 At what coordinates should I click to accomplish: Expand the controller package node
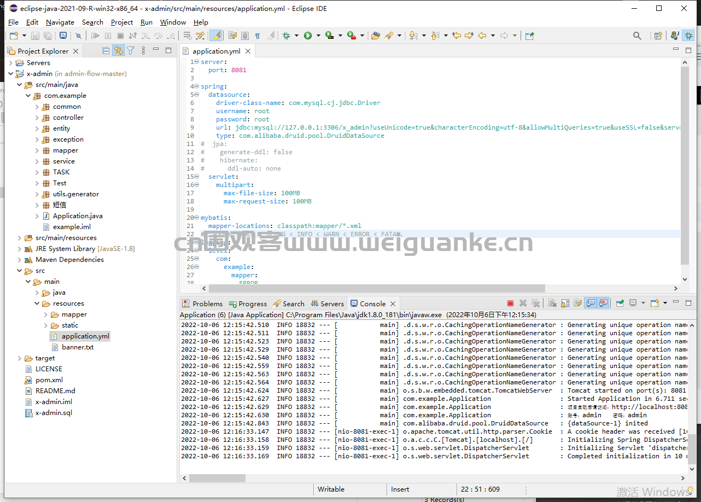(37, 118)
